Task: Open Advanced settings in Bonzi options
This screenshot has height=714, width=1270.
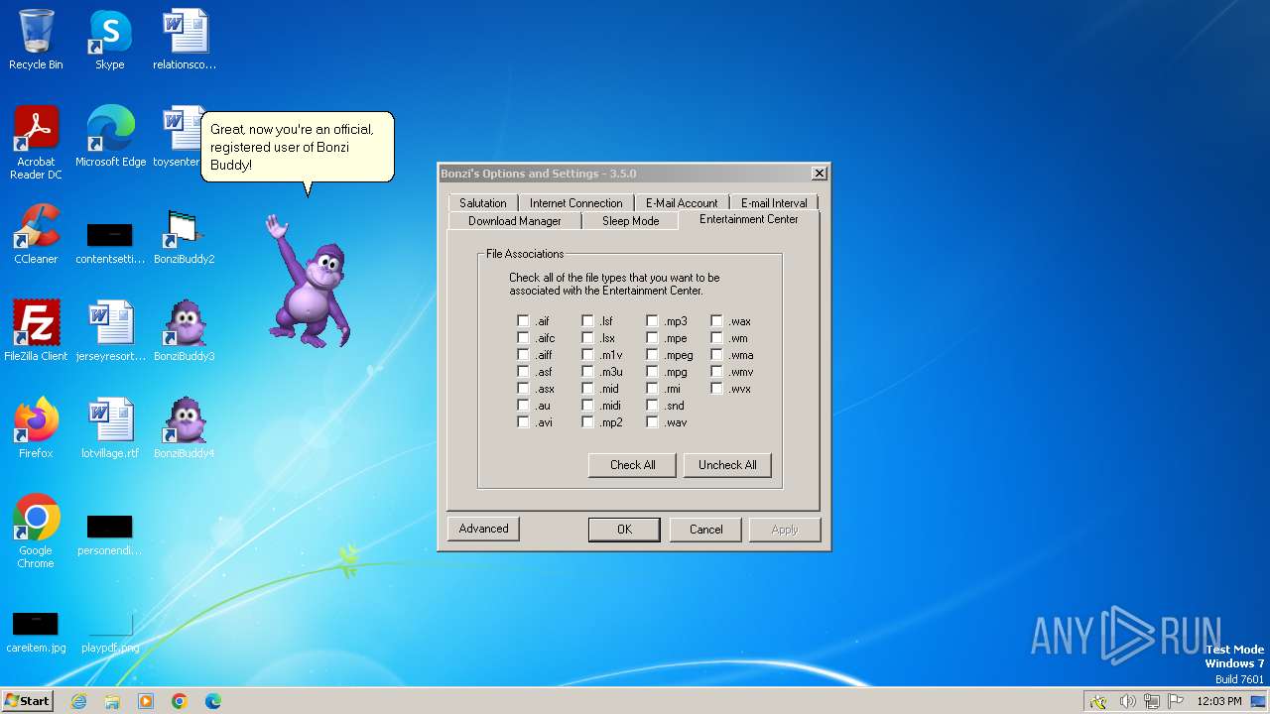Action: click(x=483, y=529)
